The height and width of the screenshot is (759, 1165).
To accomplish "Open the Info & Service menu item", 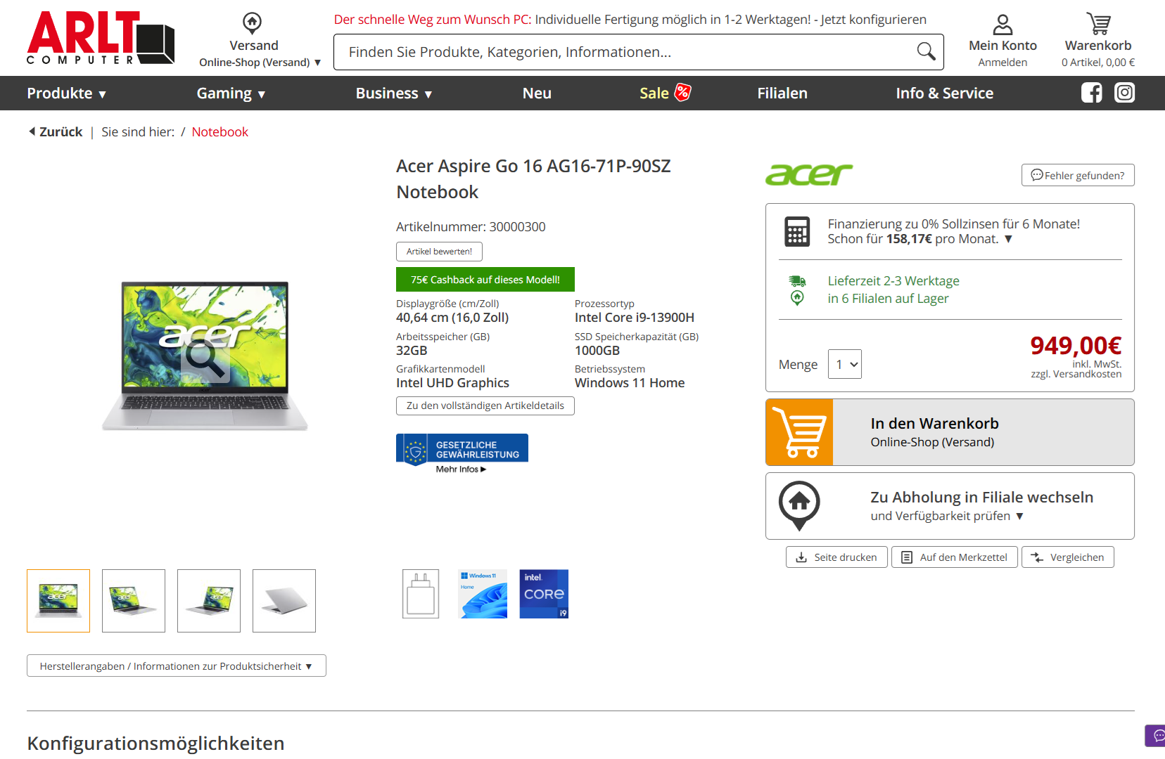I will pyautogui.click(x=945, y=93).
